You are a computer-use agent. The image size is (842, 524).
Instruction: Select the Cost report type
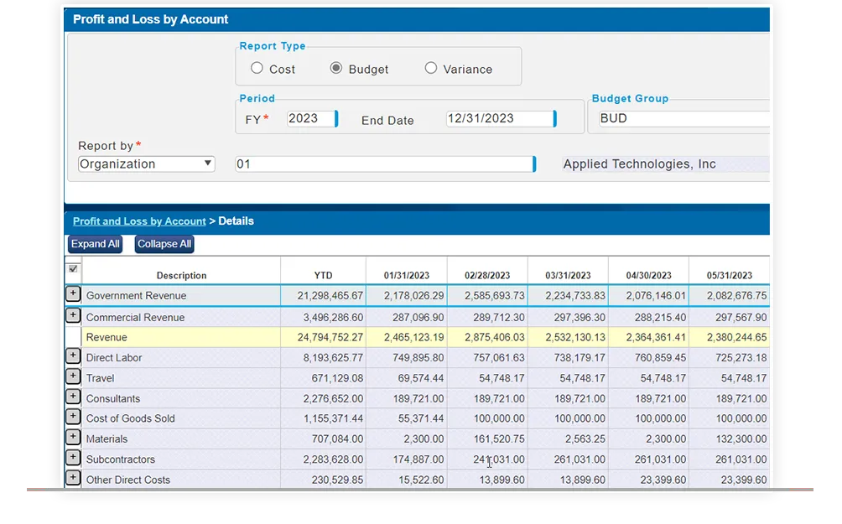[x=257, y=69]
